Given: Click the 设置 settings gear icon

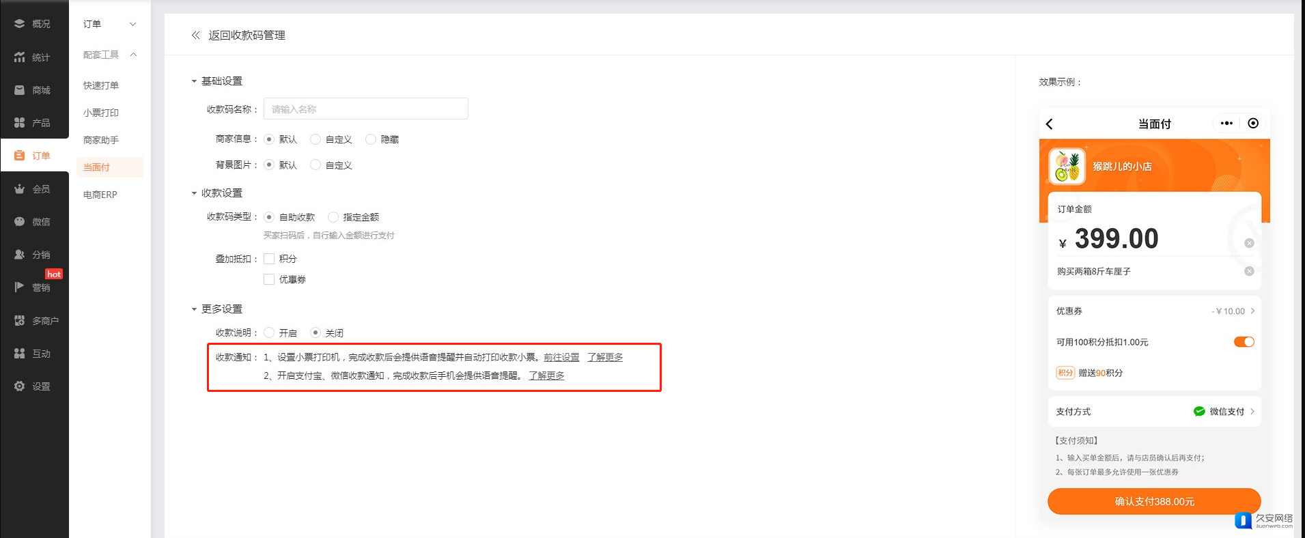Looking at the screenshot, I should pyautogui.click(x=19, y=386).
